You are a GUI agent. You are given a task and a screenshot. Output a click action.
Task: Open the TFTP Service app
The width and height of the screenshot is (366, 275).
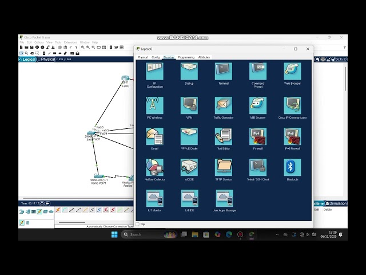(x=224, y=167)
